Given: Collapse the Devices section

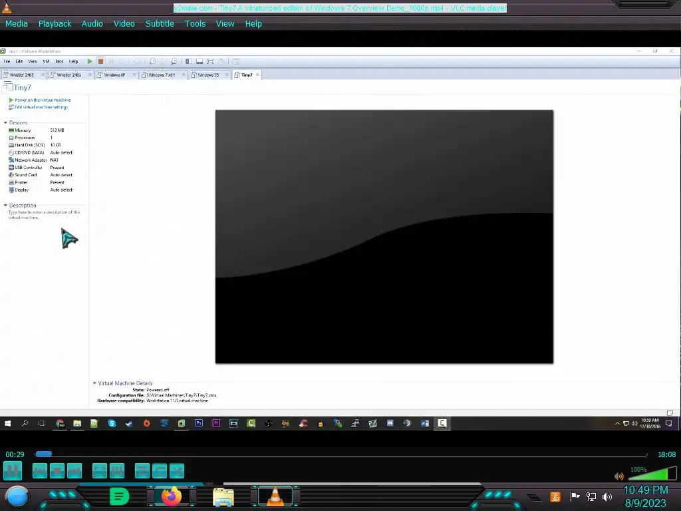Looking at the screenshot, I should click(x=5, y=123).
